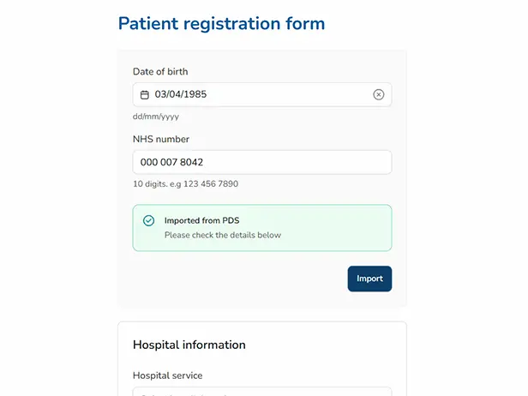This screenshot has width=528, height=396.
Task: Click the dd/mm/yyyy format hint
Action: [156, 117]
